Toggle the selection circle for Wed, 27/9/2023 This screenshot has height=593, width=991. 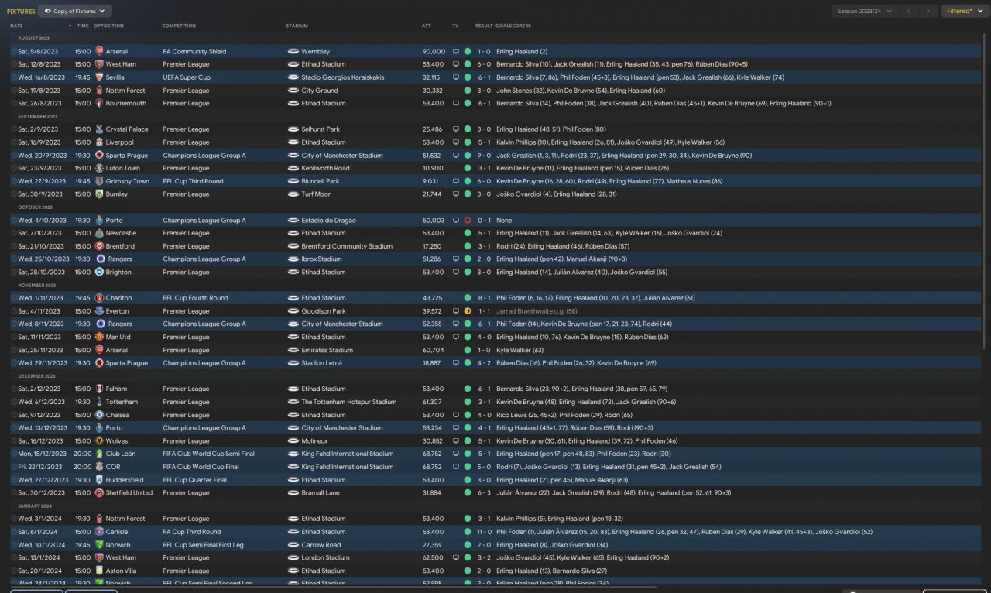click(x=14, y=181)
